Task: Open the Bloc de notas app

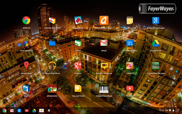Action: tap(130, 20)
